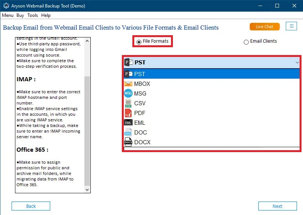The image size is (303, 215).
Task: Click the black EML icon
Action: tap(128, 122)
